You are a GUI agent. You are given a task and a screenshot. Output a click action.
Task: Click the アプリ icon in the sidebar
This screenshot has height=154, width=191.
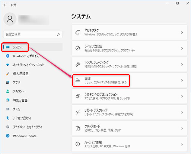[x=8, y=83]
